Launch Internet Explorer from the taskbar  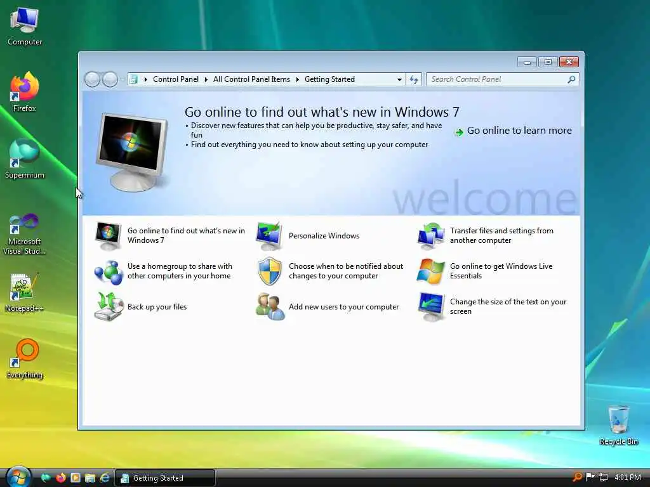[105, 477]
